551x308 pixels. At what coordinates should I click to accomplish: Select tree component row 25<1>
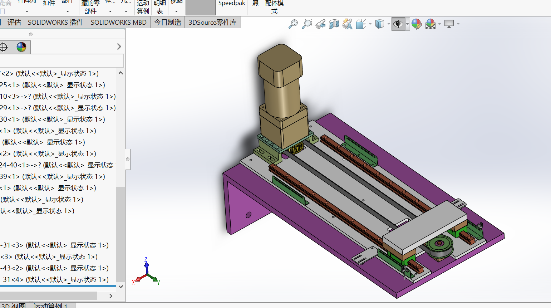pos(53,85)
